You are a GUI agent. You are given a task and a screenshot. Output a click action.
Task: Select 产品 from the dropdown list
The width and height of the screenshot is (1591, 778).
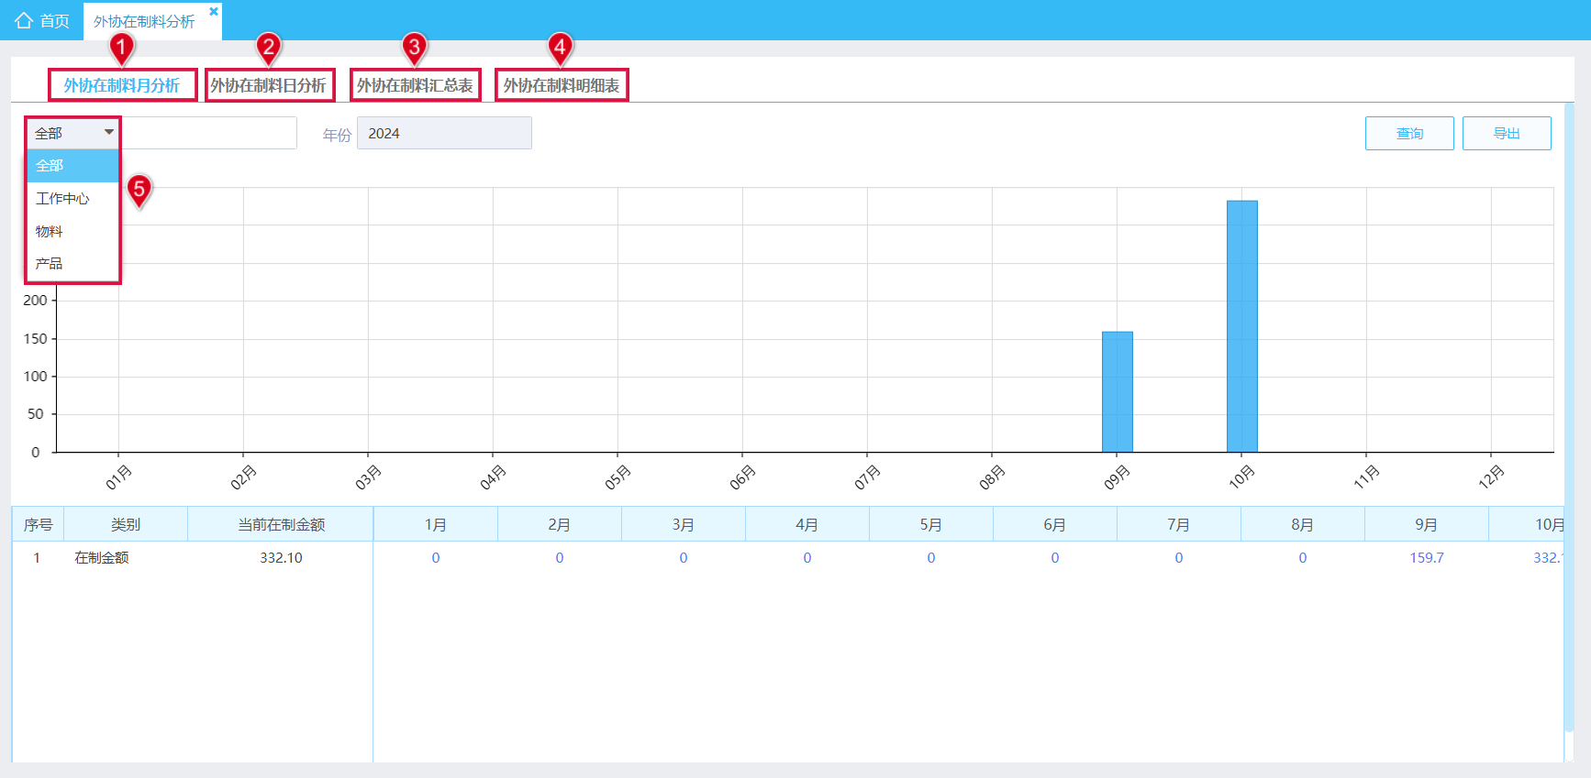pyautogui.click(x=72, y=264)
